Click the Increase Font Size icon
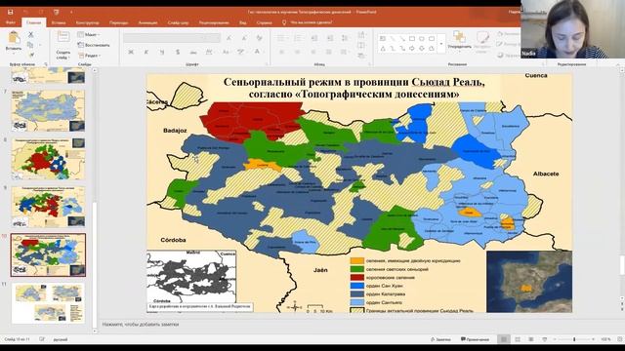This screenshot has height=351, width=625. click(x=229, y=38)
